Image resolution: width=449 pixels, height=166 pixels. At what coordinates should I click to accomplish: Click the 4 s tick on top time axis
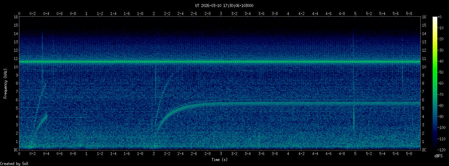[288, 14]
